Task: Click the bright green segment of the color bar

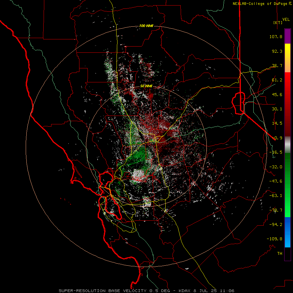Action: tap(287, 185)
